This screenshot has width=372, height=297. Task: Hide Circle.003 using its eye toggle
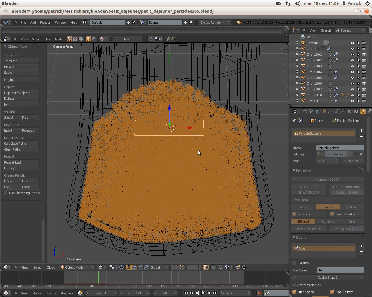[x=352, y=66]
